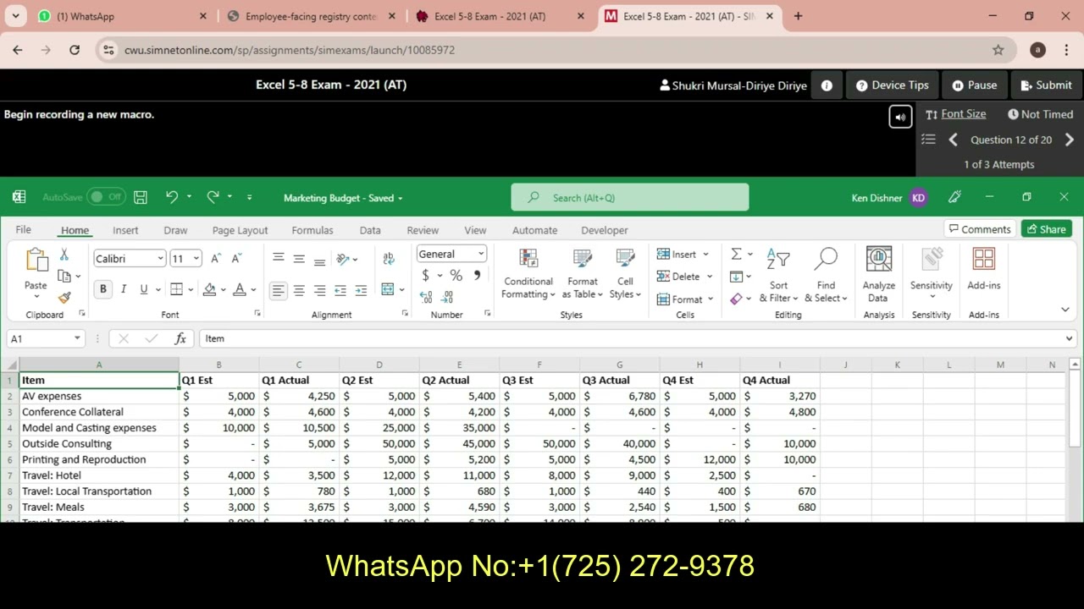1084x609 pixels.
Task: Bookmark page with star icon
Action: coord(998,50)
